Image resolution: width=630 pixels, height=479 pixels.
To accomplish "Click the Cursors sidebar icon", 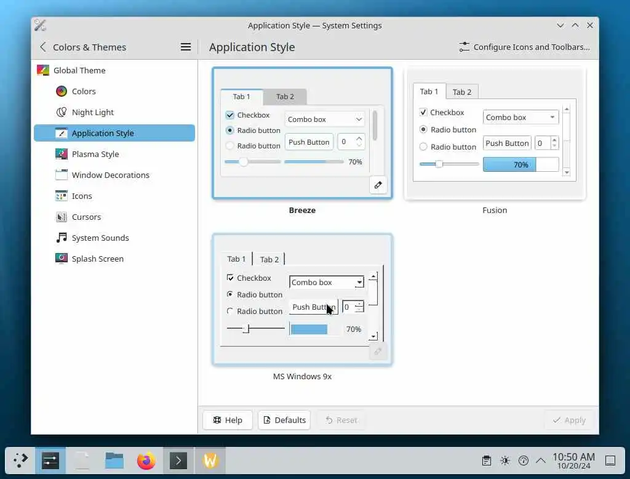I will (x=61, y=217).
